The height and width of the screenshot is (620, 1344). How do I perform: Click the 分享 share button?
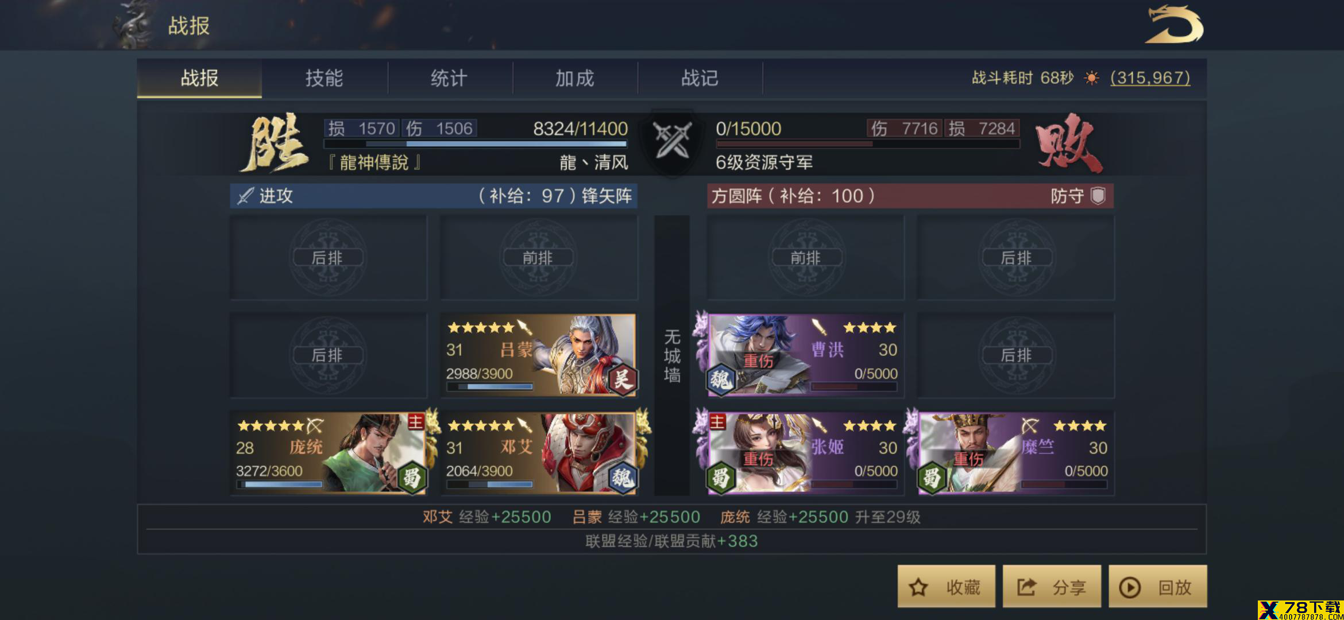point(1052,587)
